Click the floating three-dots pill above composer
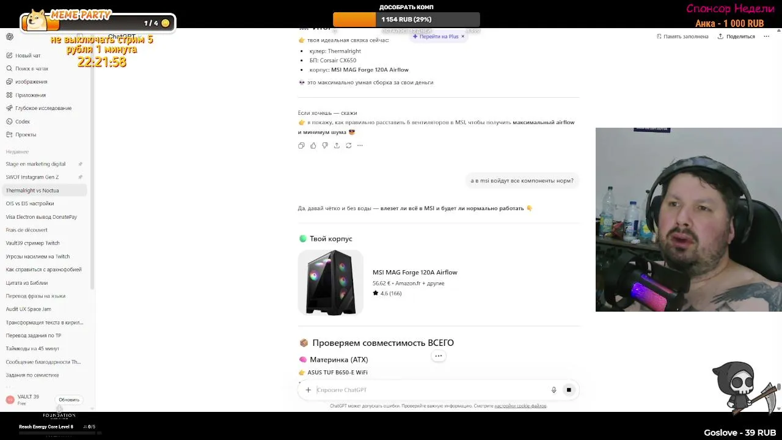 pos(438,356)
